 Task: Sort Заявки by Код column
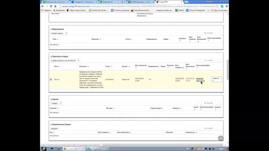pyautogui.click(x=52, y=133)
